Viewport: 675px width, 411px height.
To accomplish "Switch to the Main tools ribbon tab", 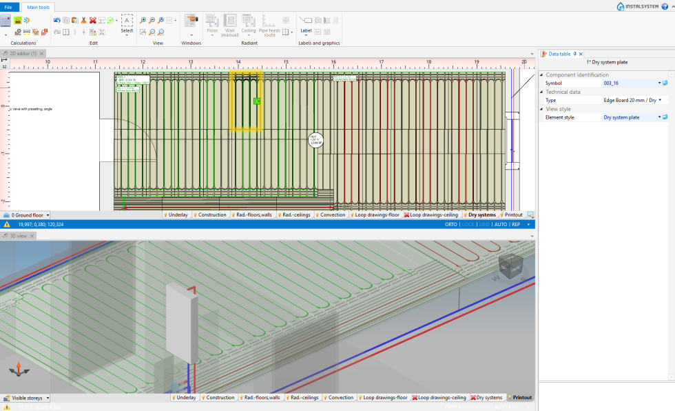I will point(38,7).
